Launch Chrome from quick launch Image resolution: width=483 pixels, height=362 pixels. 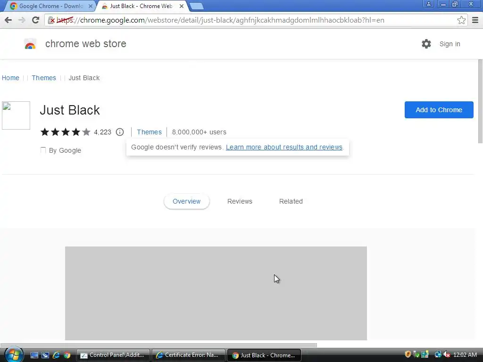click(67, 355)
